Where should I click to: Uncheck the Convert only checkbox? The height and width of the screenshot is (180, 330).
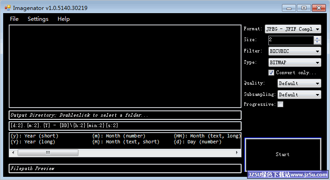[271, 73]
